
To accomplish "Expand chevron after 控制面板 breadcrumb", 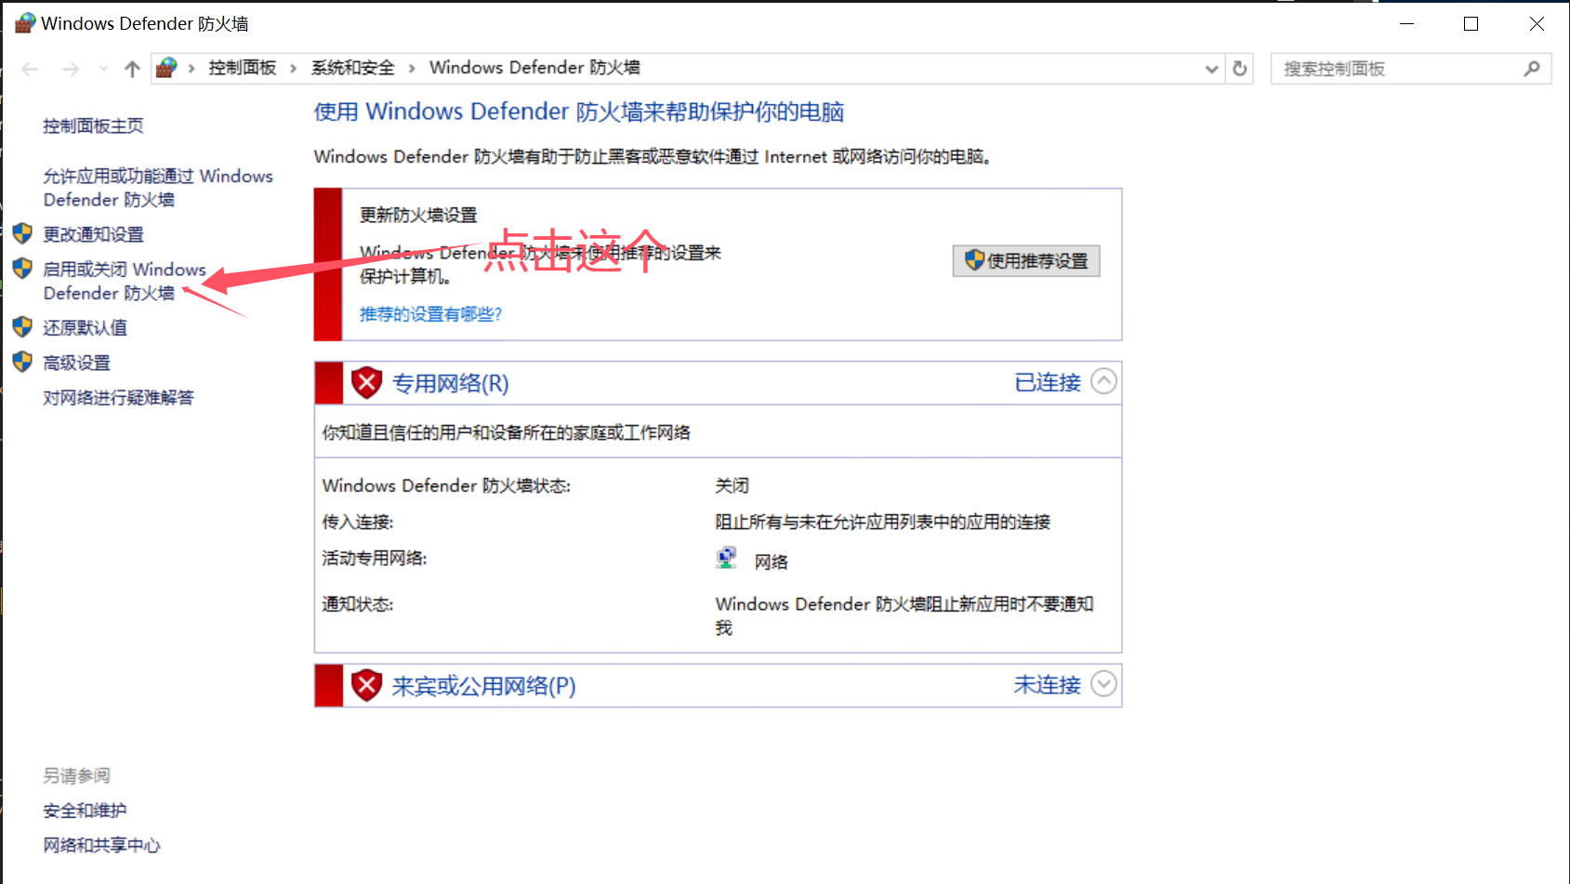I will tap(293, 68).
